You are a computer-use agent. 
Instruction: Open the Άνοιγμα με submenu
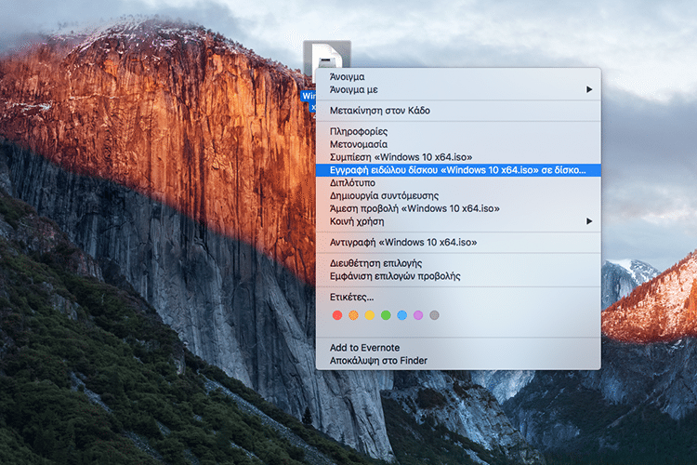tap(458, 89)
